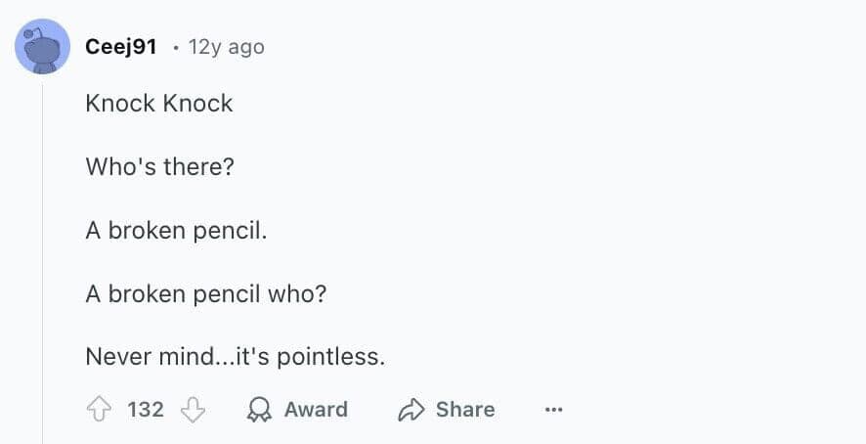
Task: Open the Ceej91 username profile link
Action: coord(121,47)
